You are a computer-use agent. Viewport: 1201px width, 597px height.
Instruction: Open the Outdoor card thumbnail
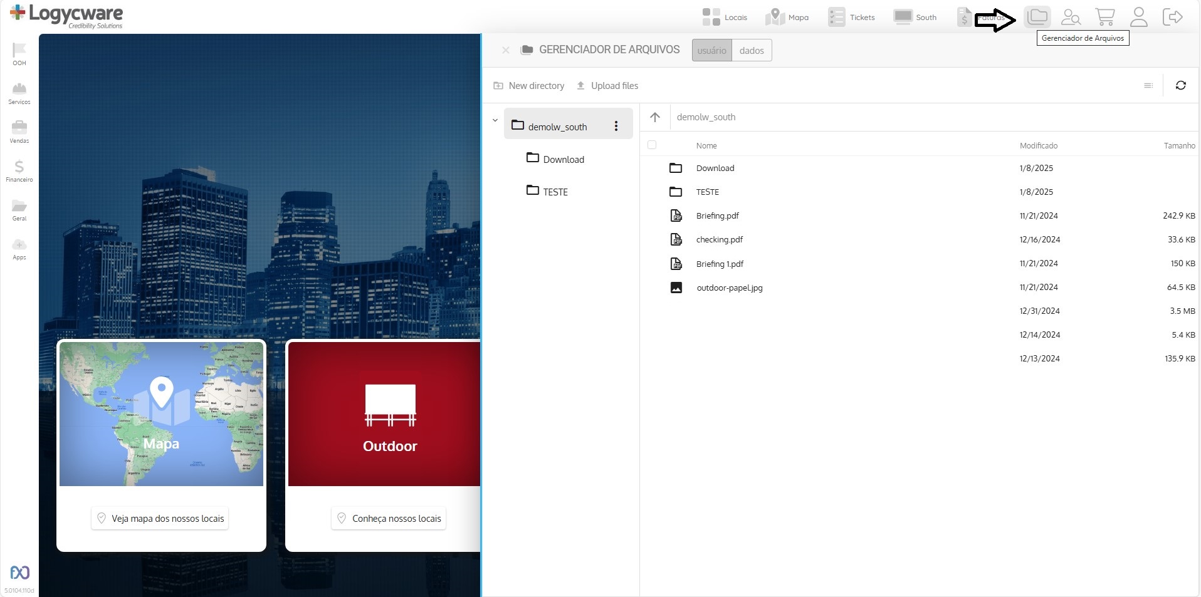384,413
